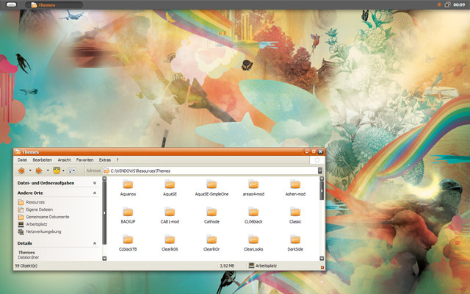Select the Classic theme folder

pos(295,215)
